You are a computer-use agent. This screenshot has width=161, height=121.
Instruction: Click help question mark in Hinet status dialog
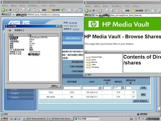pos(58,26)
